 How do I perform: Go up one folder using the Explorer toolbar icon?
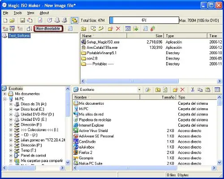(x=158, y=89)
